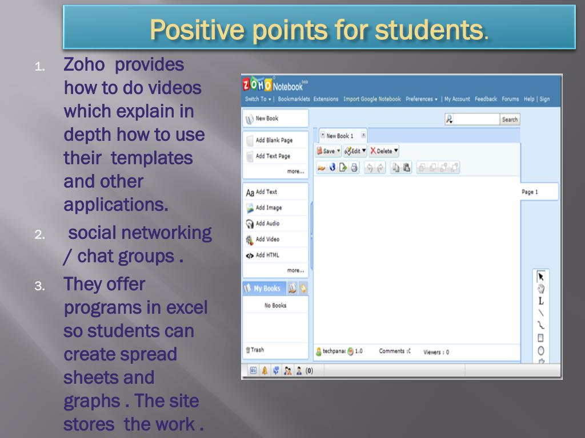Select the straight line tool
This screenshot has width=585, height=438.
coord(541,313)
